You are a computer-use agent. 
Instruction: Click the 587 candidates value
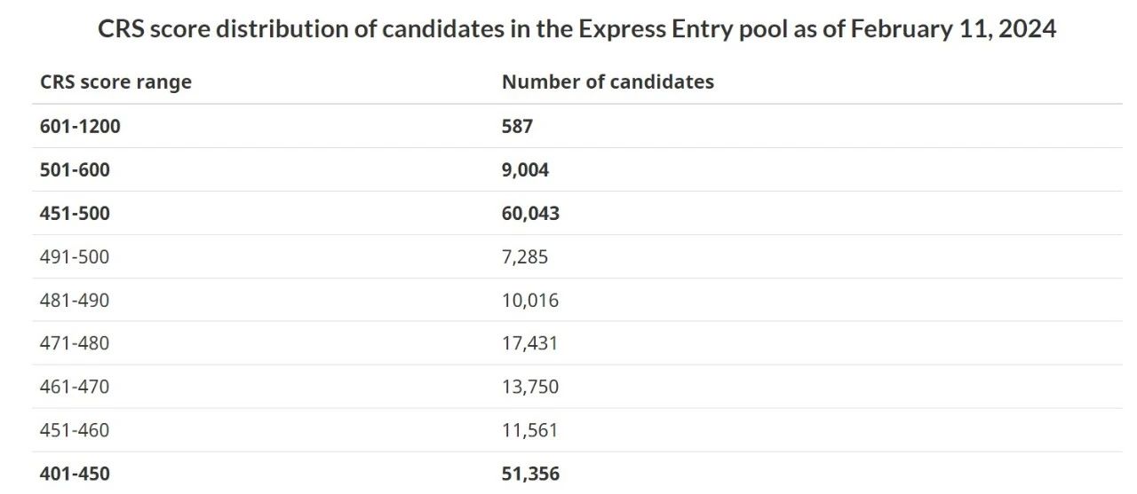(x=517, y=126)
